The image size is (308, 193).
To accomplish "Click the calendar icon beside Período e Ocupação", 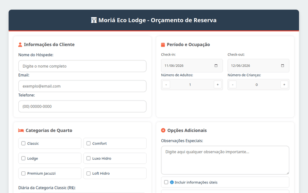I will coord(163,45).
